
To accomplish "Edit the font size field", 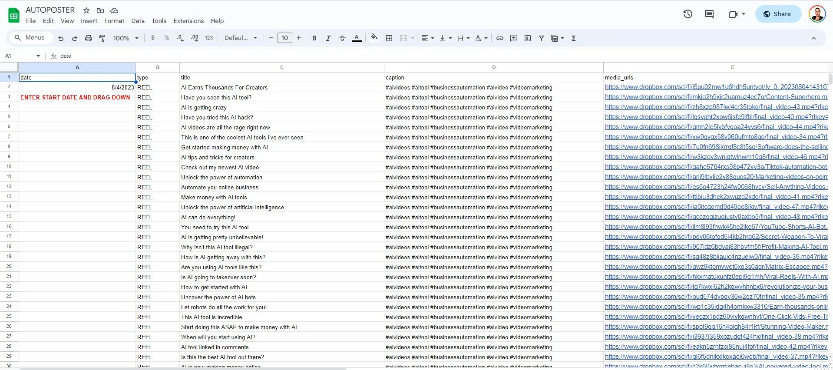I will [285, 38].
